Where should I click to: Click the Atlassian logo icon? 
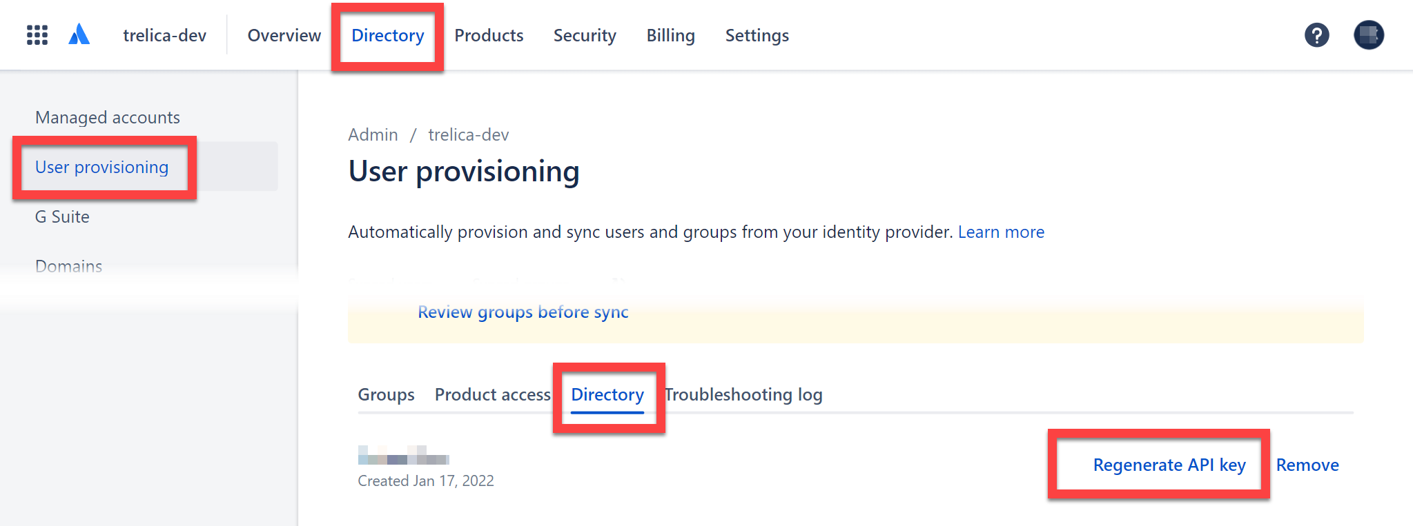coord(79,34)
